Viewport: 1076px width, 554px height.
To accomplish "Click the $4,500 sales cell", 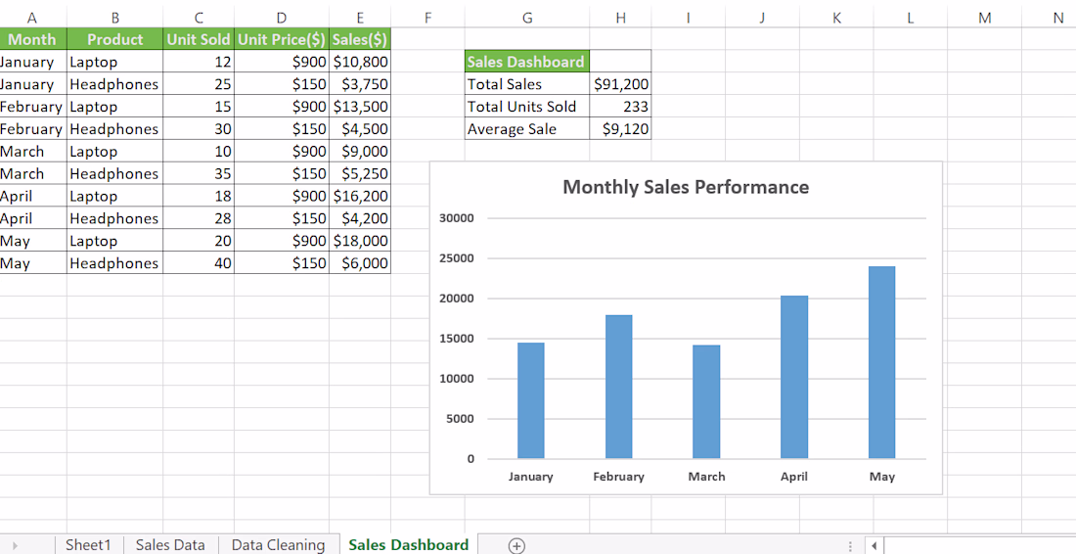I will point(360,128).
